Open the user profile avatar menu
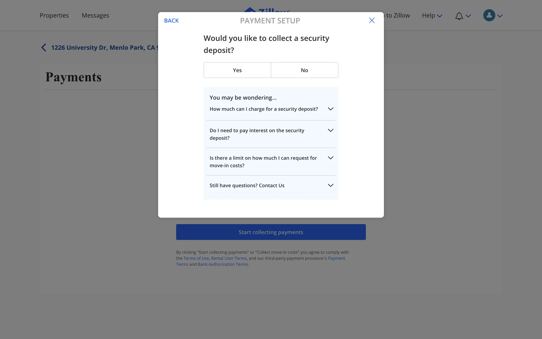Viewport: 542px width, 339px height. (x=489, y=16)
